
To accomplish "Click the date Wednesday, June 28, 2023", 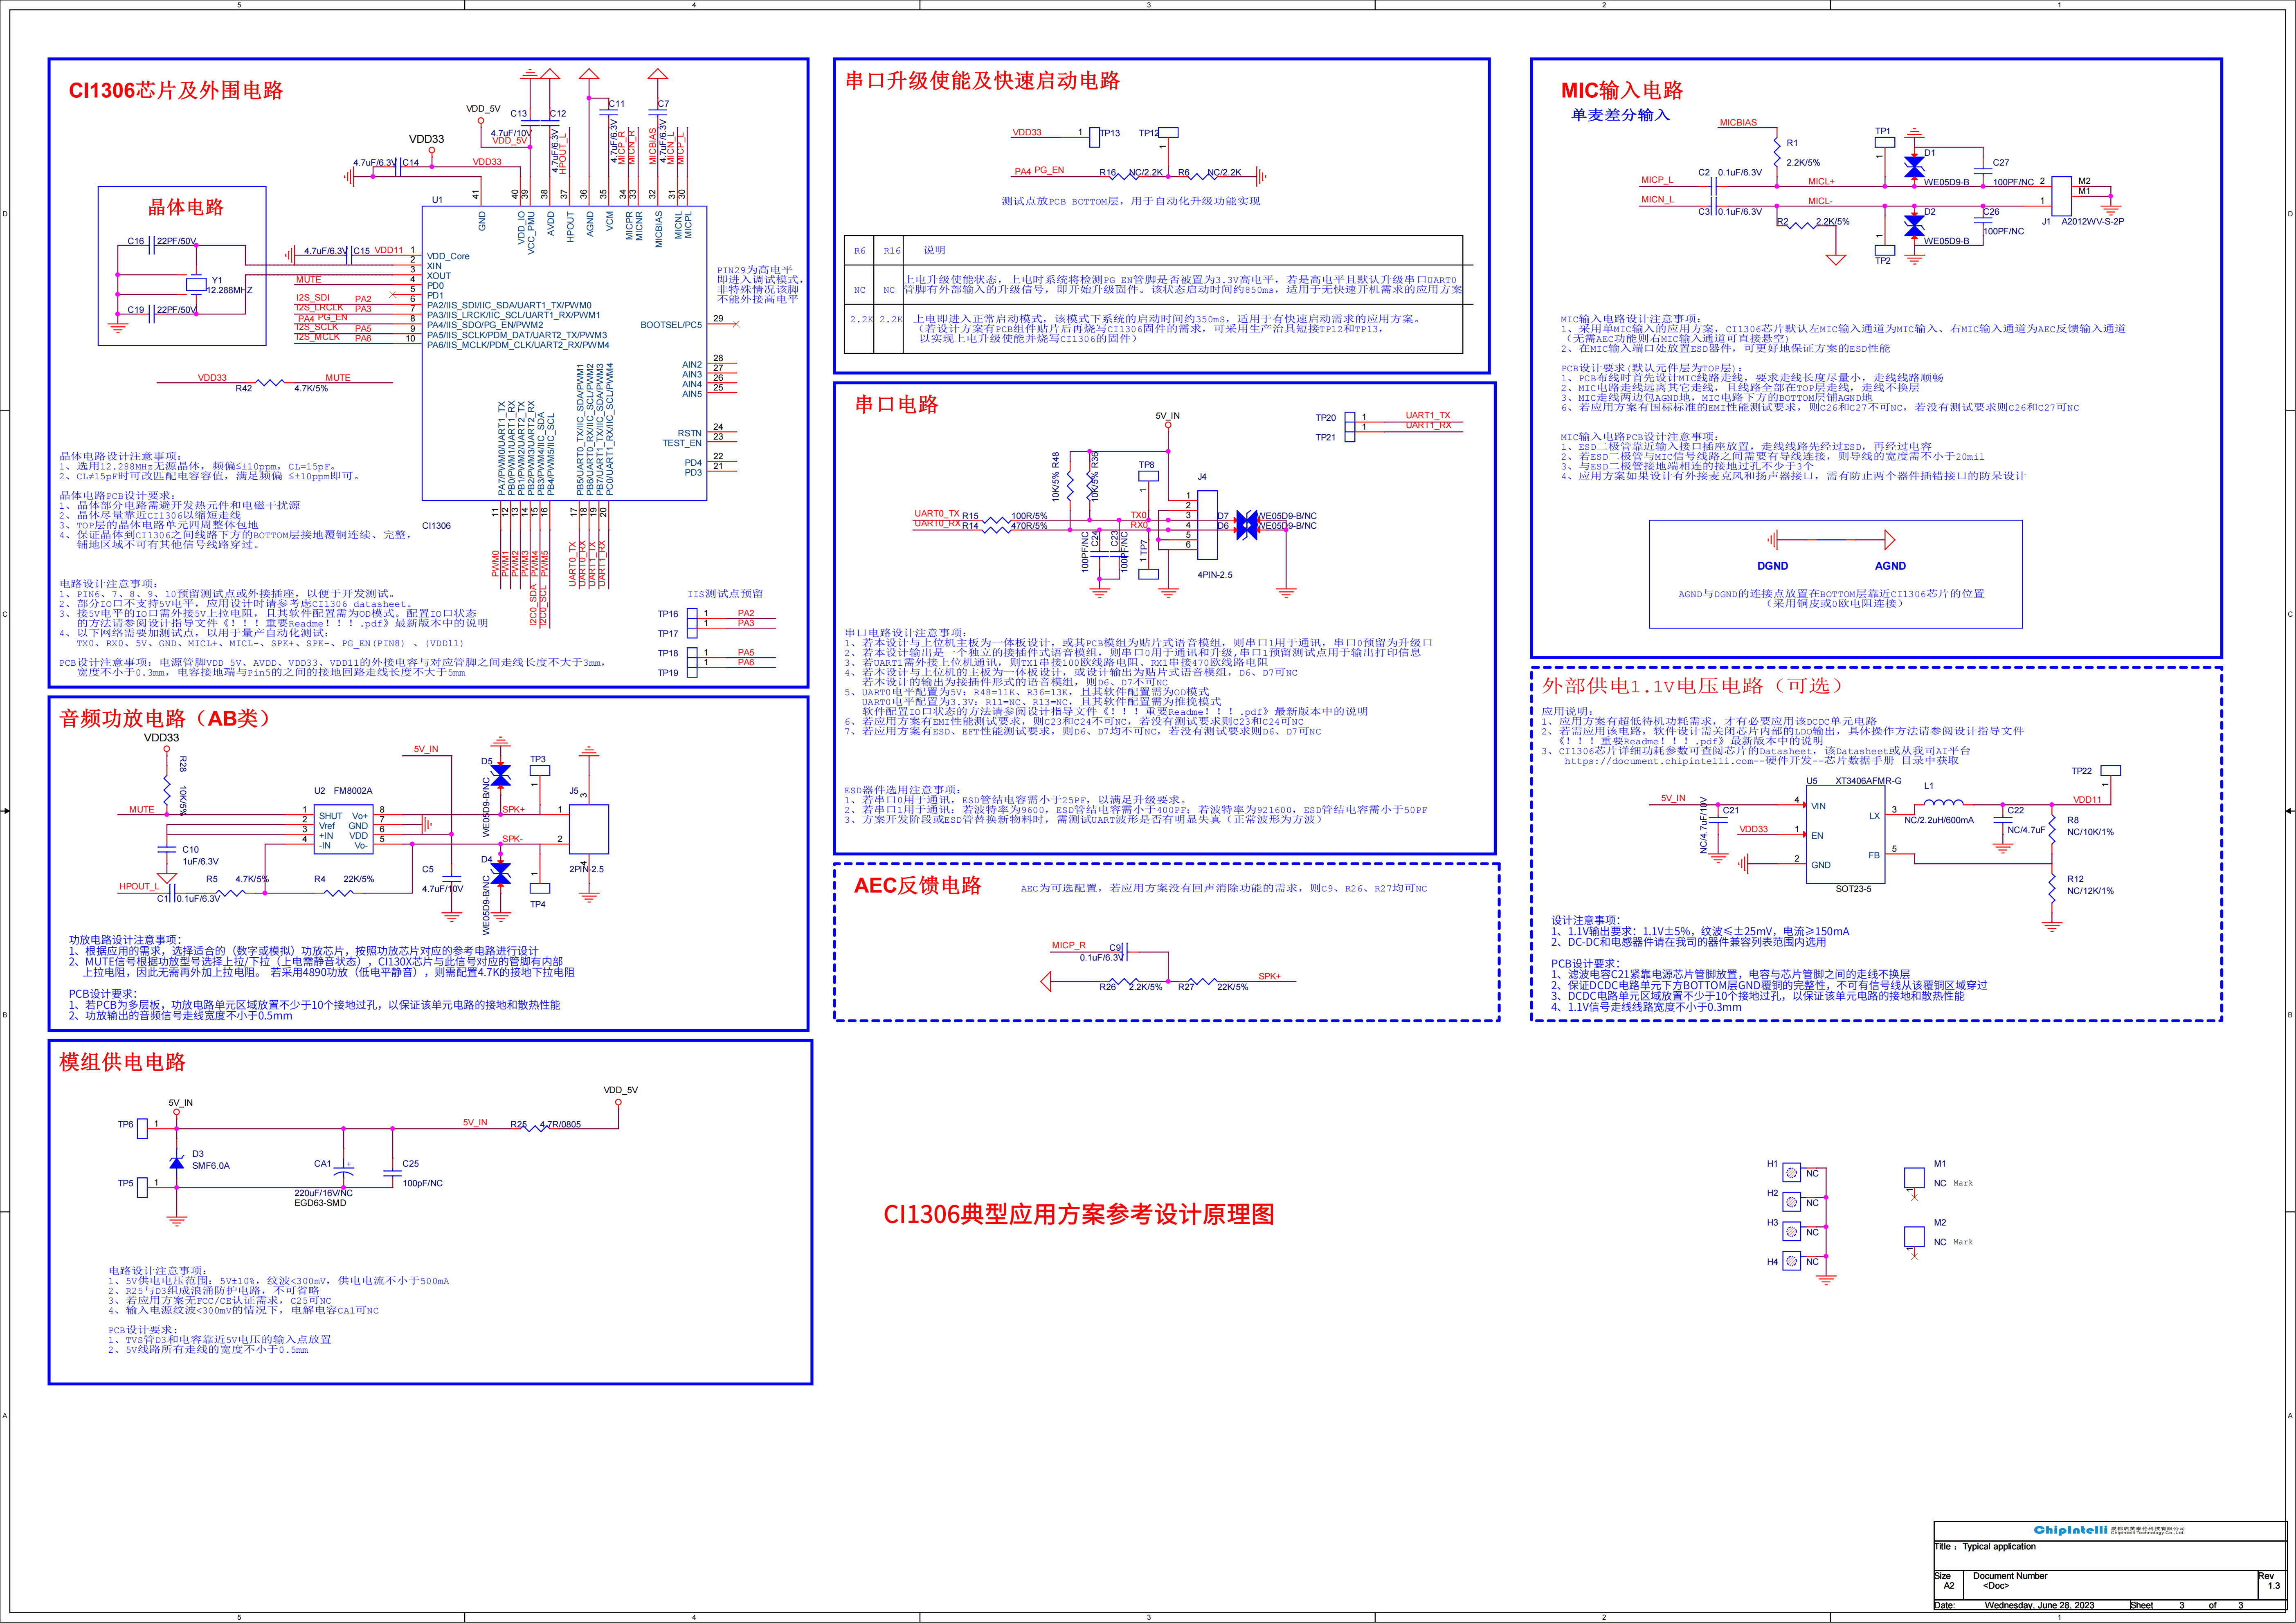I will pos(2039,1605).
